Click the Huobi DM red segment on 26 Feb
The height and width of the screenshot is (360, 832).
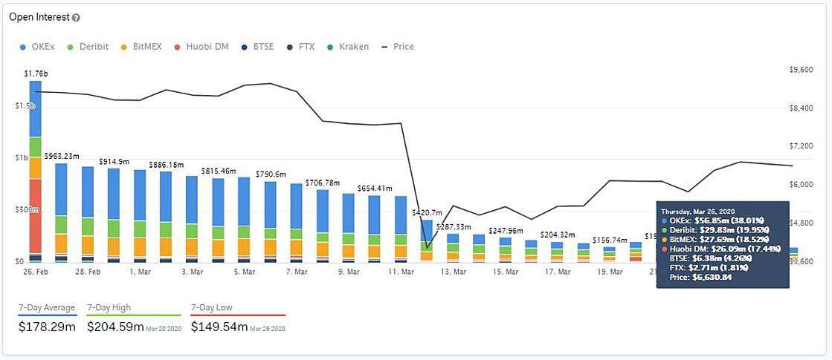pos(36,216)
